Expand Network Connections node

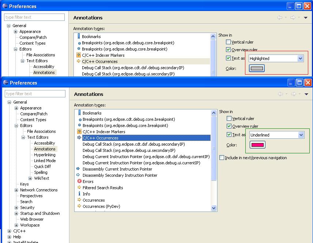pos(16,190)
